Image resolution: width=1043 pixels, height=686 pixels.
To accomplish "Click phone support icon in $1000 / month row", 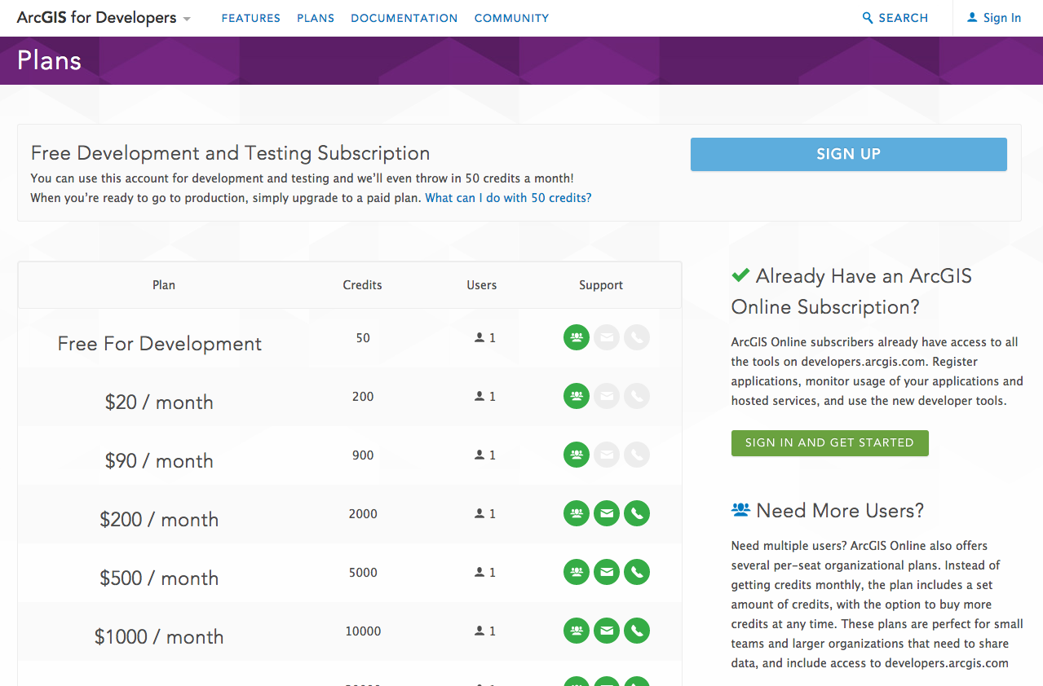I will pyautogui.click(x=637, y=631).
